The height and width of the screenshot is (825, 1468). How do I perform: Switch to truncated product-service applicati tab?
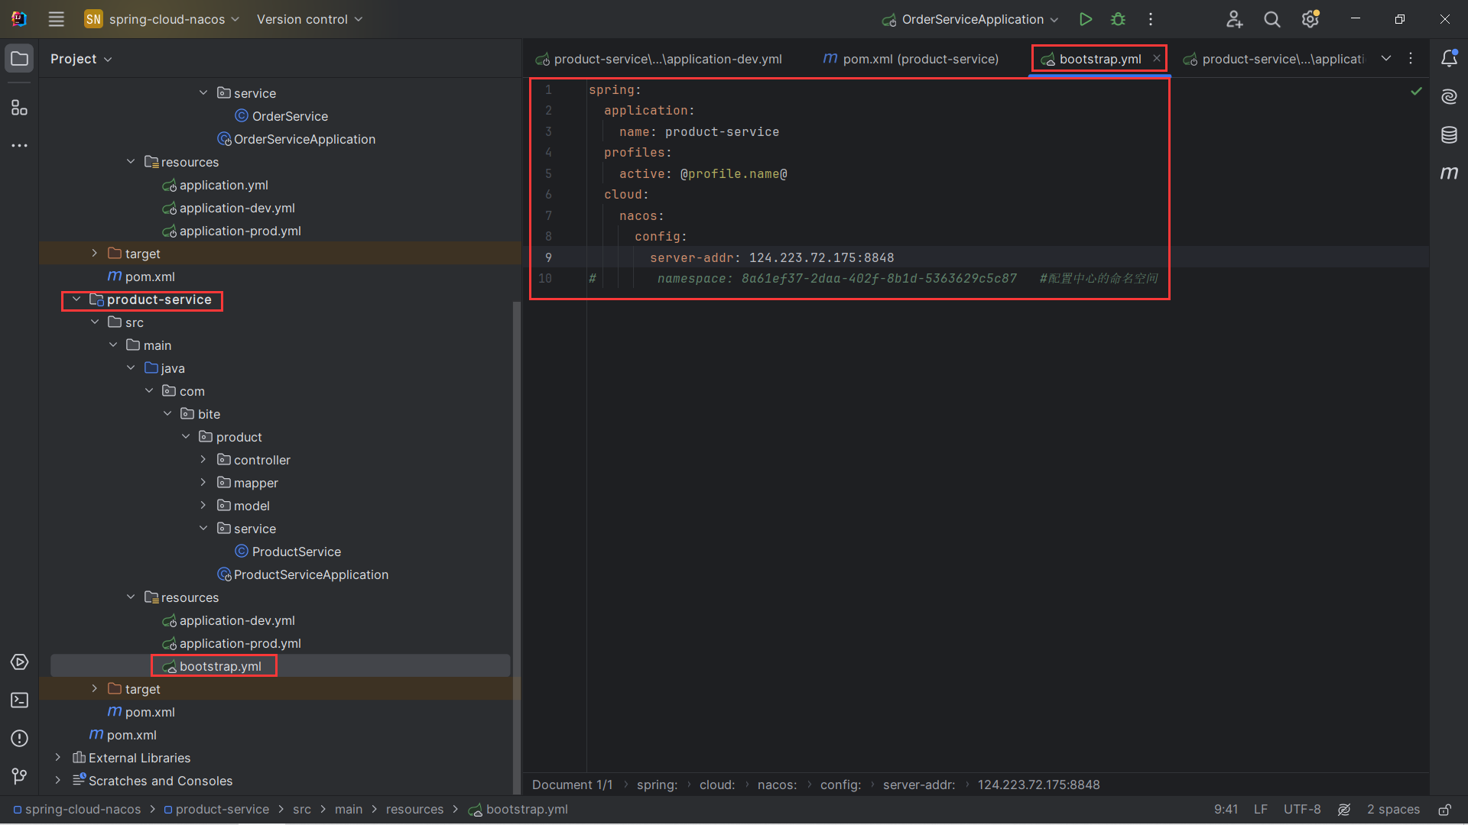coord(1273,59)
